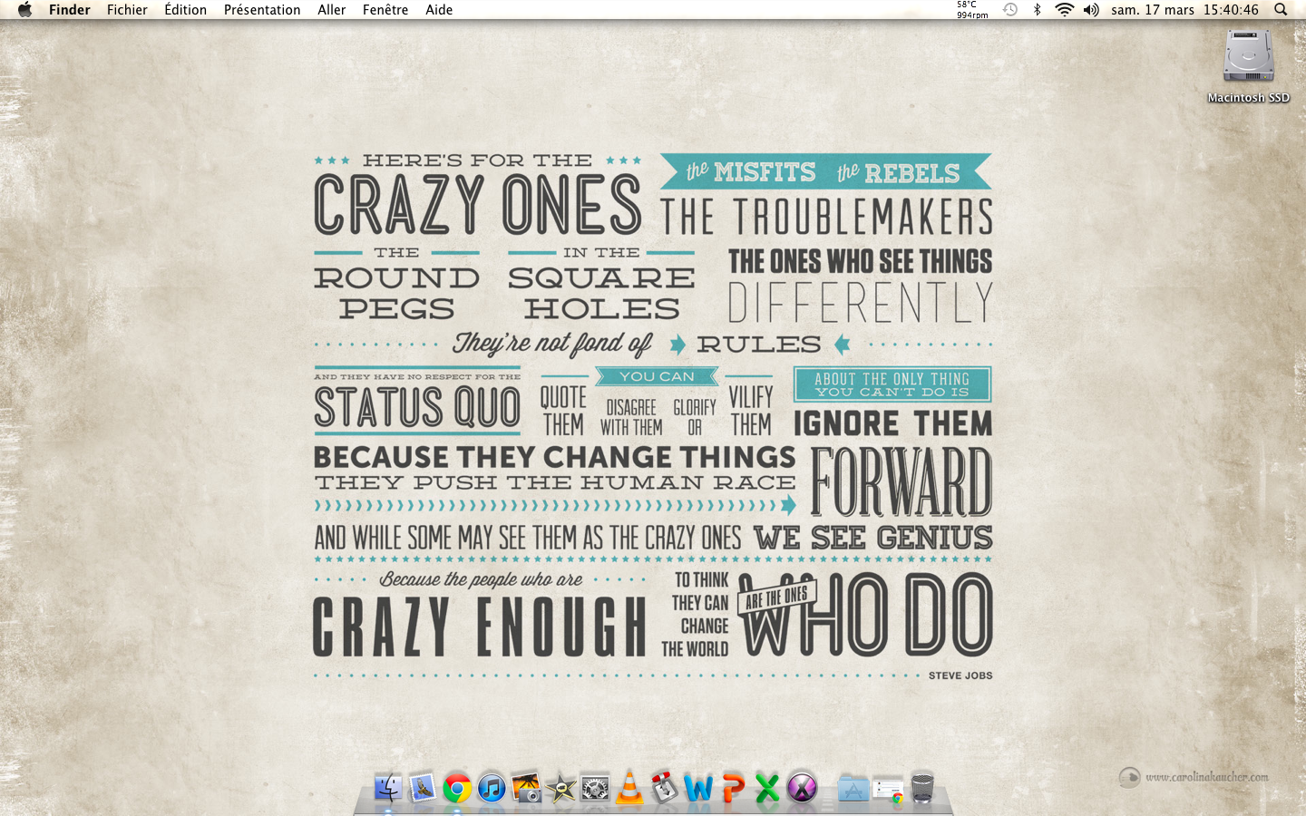Viewport: 1306px width, 816px height.
Task: Open Google Chrome in the dock
Action: (457, 788)
